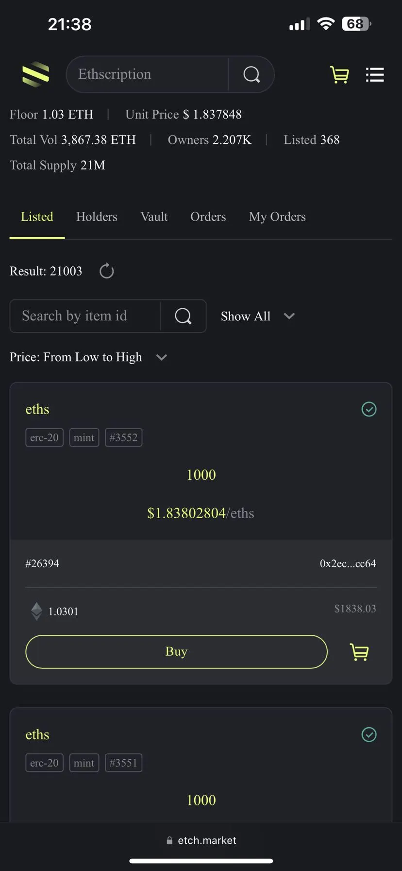
Task: Switch to the Vault tab
Action: pos(154,217)
